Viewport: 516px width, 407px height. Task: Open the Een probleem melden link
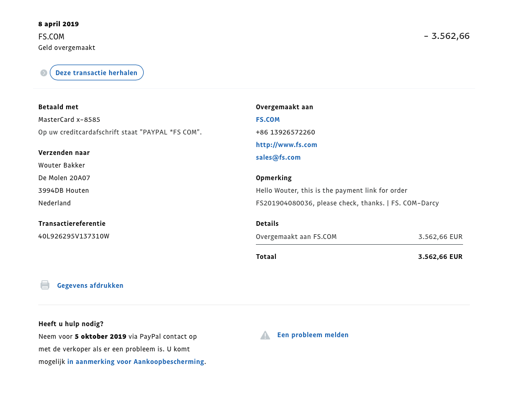(x=313, y=335)
